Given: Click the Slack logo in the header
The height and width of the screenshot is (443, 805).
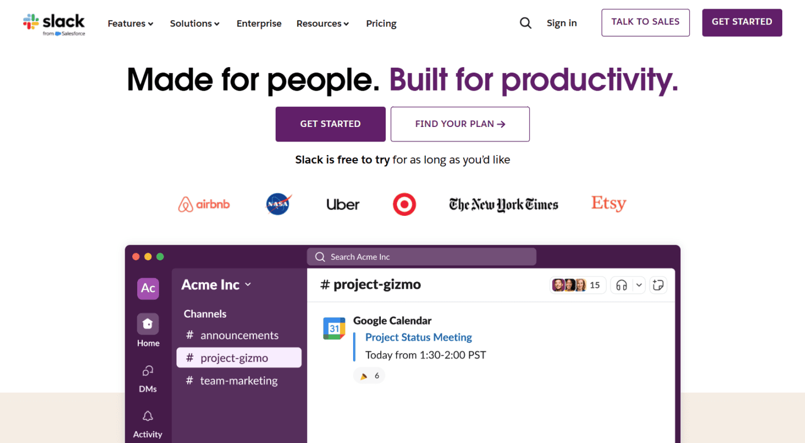Looking at the screenshot, I should pyautogui.click(x=54, y=24).
